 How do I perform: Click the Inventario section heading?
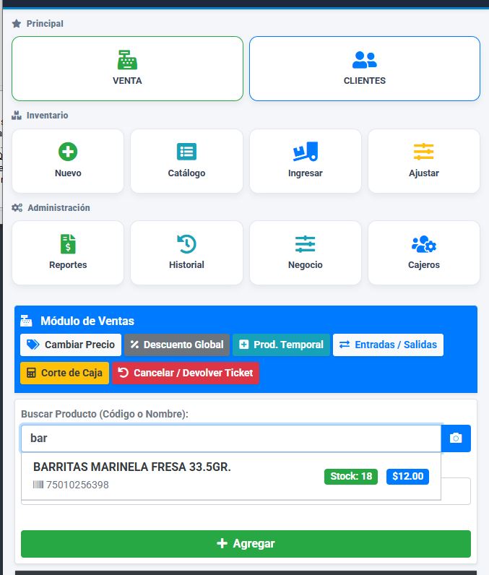click(x=47, y=115)
